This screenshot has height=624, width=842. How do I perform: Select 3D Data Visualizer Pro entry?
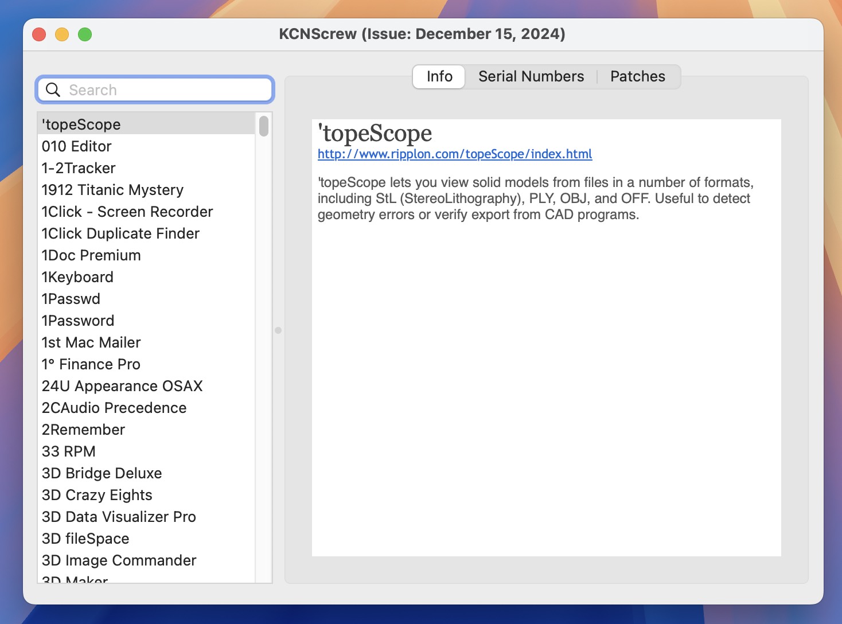[x=146, y=517]
